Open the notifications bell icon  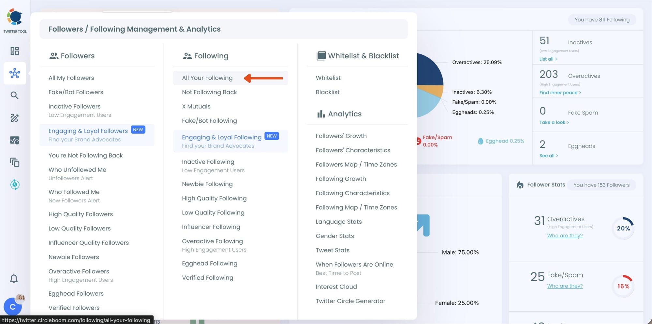pos(14,278)
